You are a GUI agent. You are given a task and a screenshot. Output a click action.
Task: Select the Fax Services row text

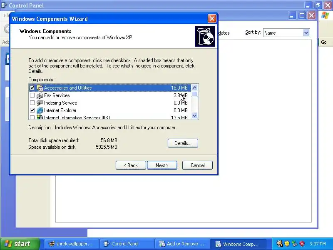pyautogui.click(x=57, y=95)
